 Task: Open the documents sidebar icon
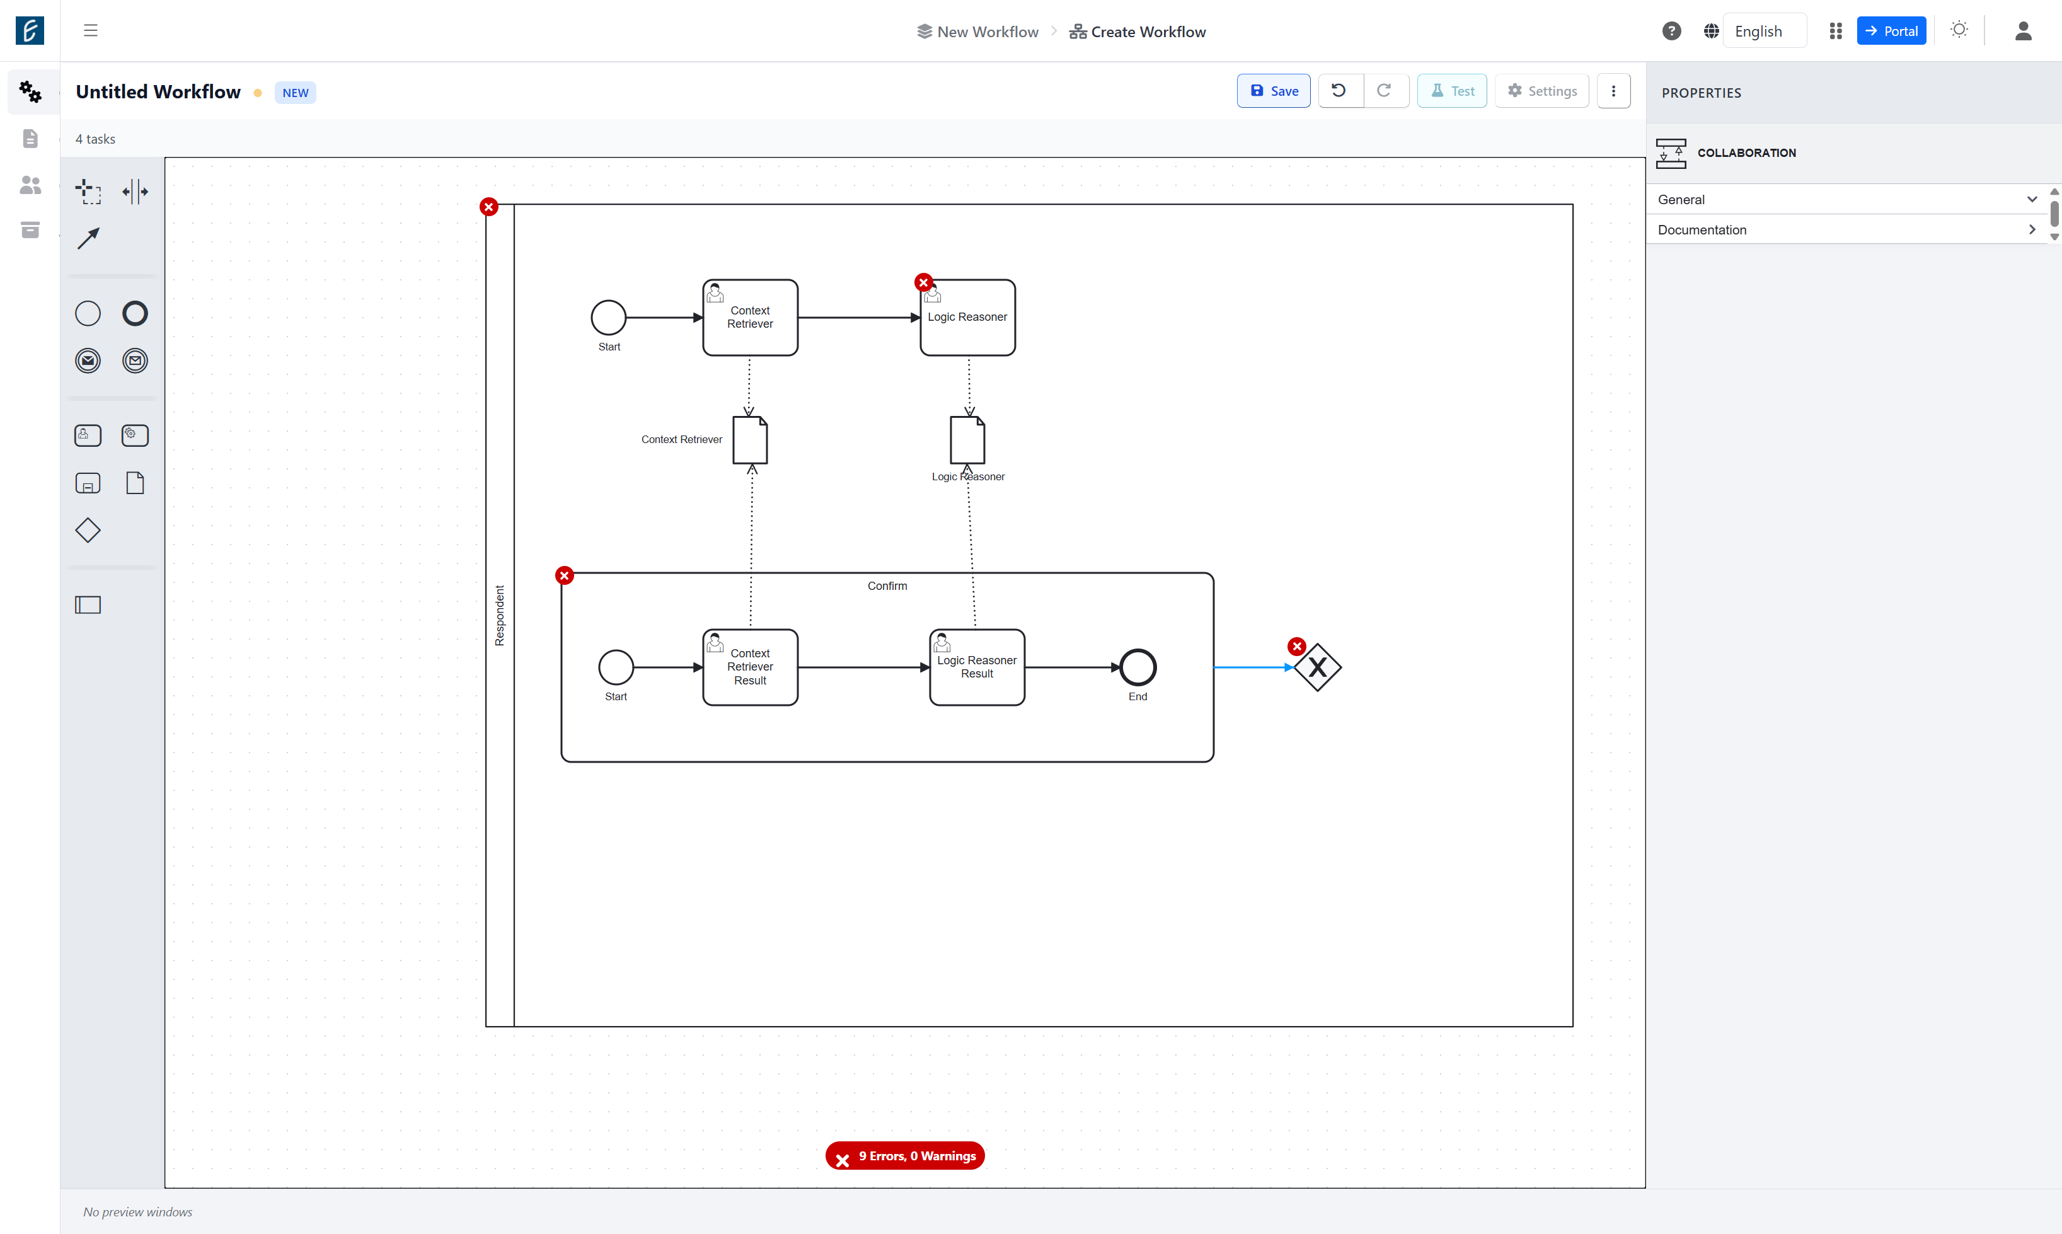pyautogui.click(x=30, y=138)
